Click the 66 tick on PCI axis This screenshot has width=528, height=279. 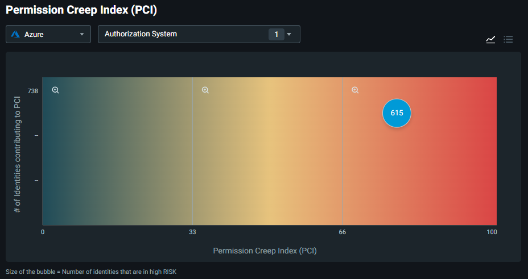click(343, 232)
